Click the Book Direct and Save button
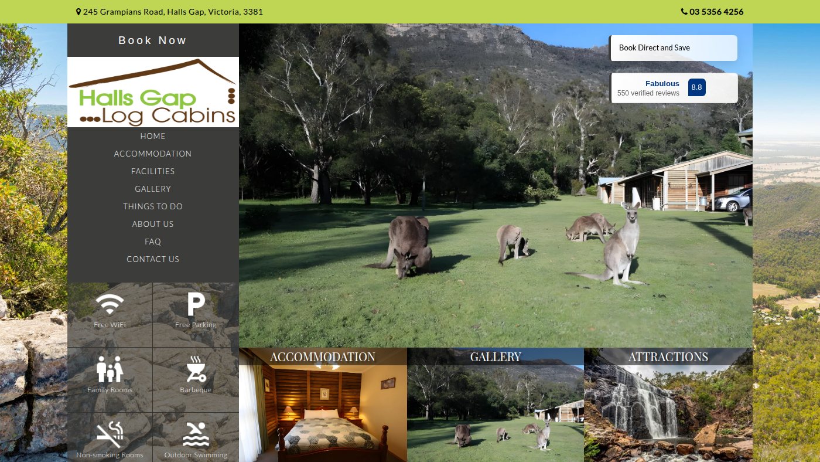The width and height of the screenshot is (820, 462). 673,48
